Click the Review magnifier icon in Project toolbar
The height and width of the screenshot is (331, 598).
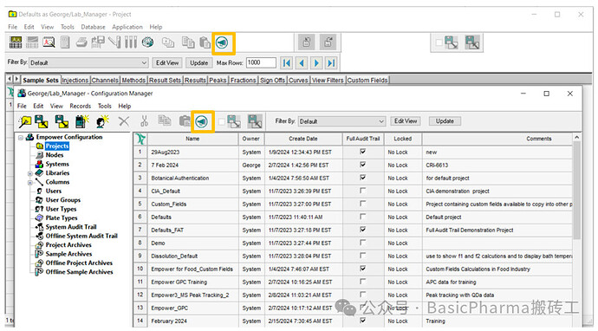click(x=49, y=42)
